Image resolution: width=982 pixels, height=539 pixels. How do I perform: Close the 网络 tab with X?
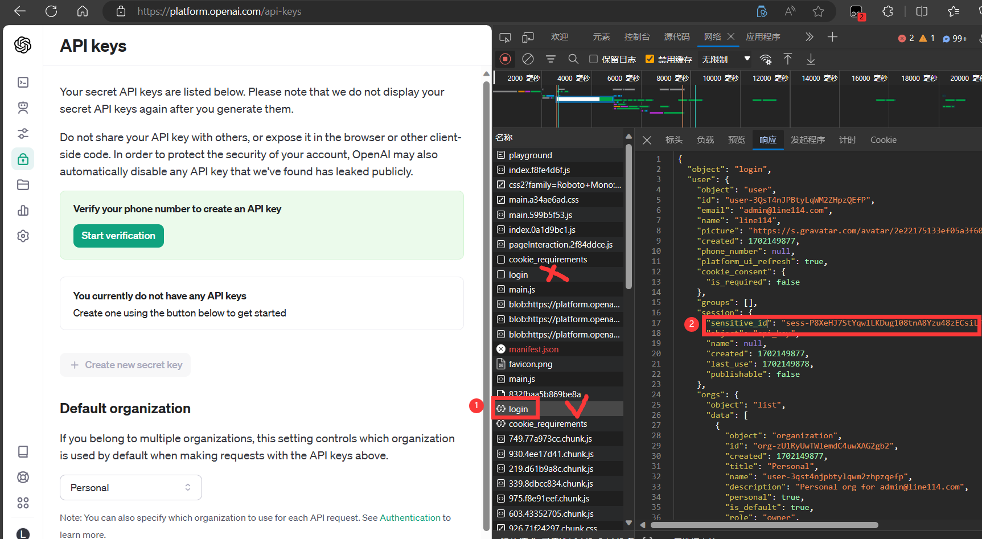pyautogui.click(x=731, y=36)
